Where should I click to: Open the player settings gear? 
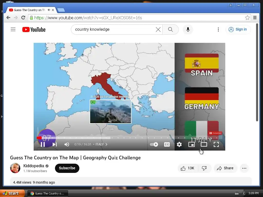(179, 144)
